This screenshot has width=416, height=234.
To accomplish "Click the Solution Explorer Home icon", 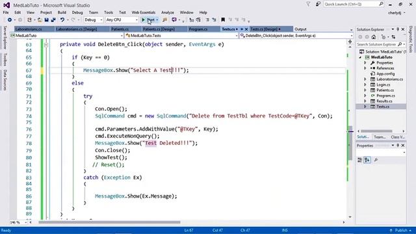I will 374,37.
